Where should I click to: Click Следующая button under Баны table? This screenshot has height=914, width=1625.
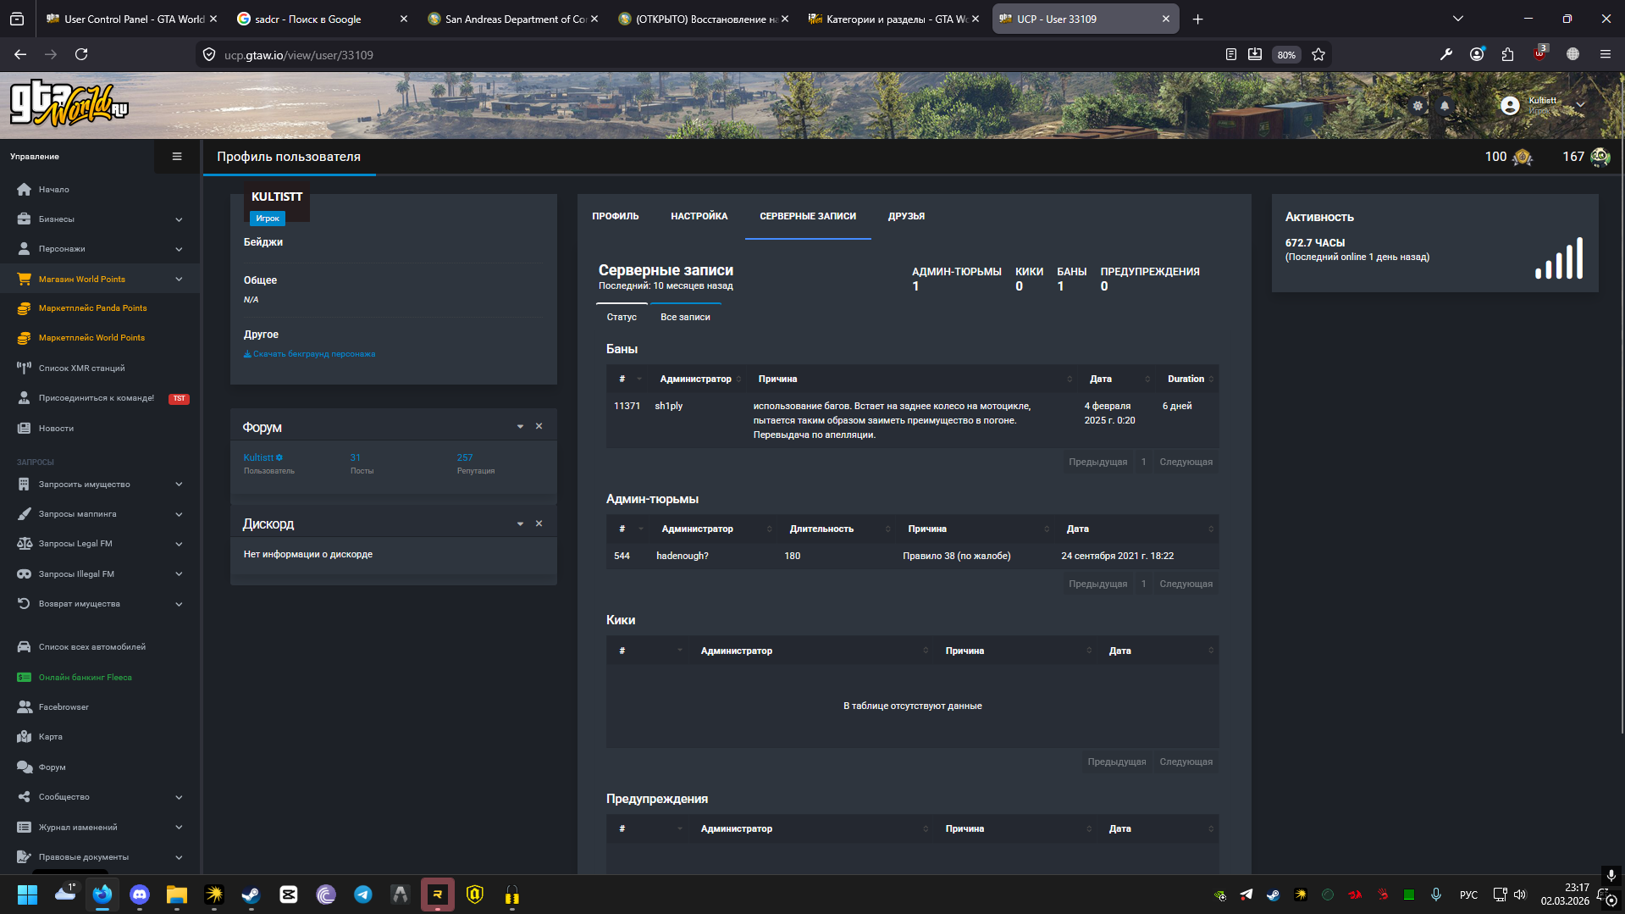[x=1186, y=463]
